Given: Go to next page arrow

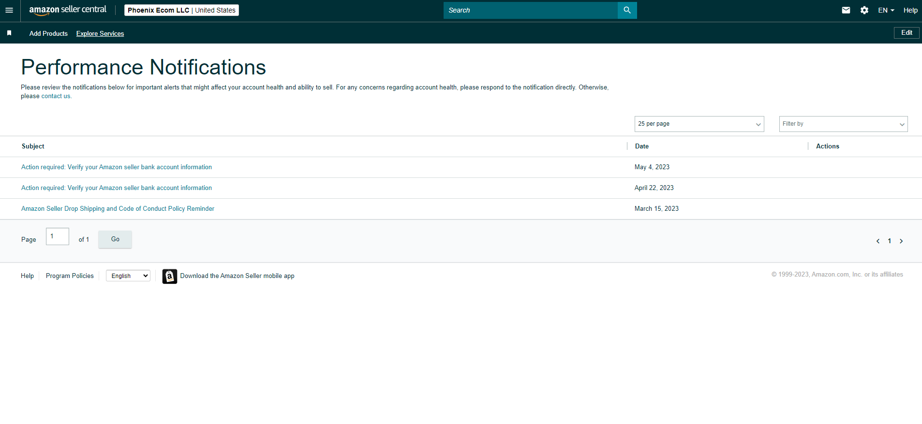Looking at the screenshot, I should [x=901, y=241].
